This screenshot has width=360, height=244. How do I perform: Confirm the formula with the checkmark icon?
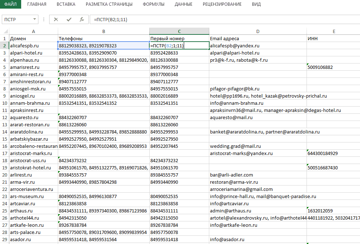pos(69,19)
